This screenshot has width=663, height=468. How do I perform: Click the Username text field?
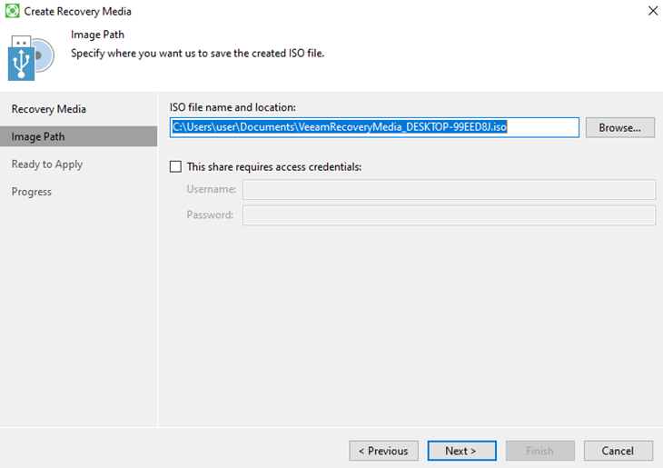click(449, 189)
